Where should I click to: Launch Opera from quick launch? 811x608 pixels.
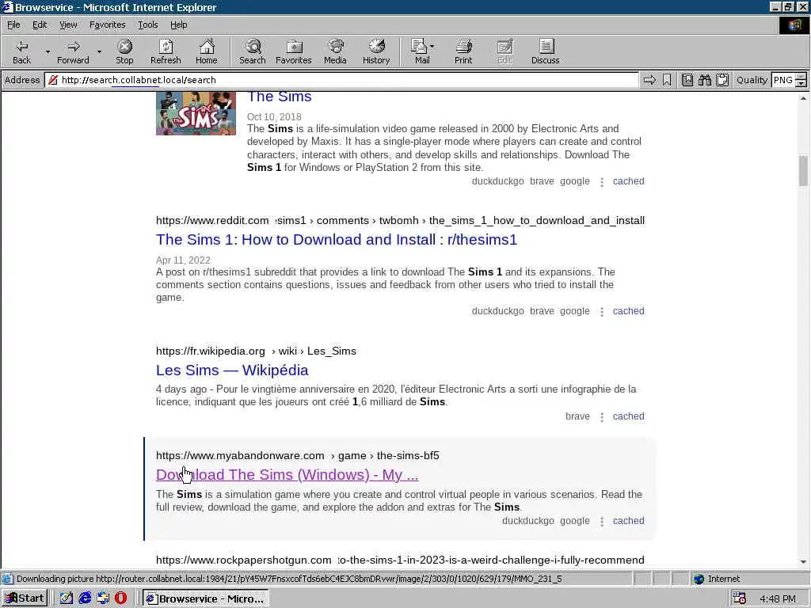tap(120, 598)
